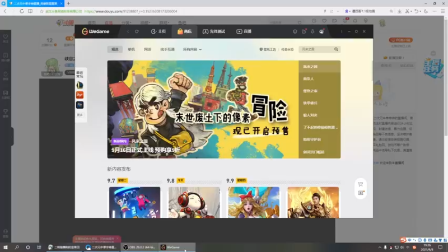This screenshot has height=252, width=448.
Task: Open the coupon floating icon below cart
Action: pos(361,193)
